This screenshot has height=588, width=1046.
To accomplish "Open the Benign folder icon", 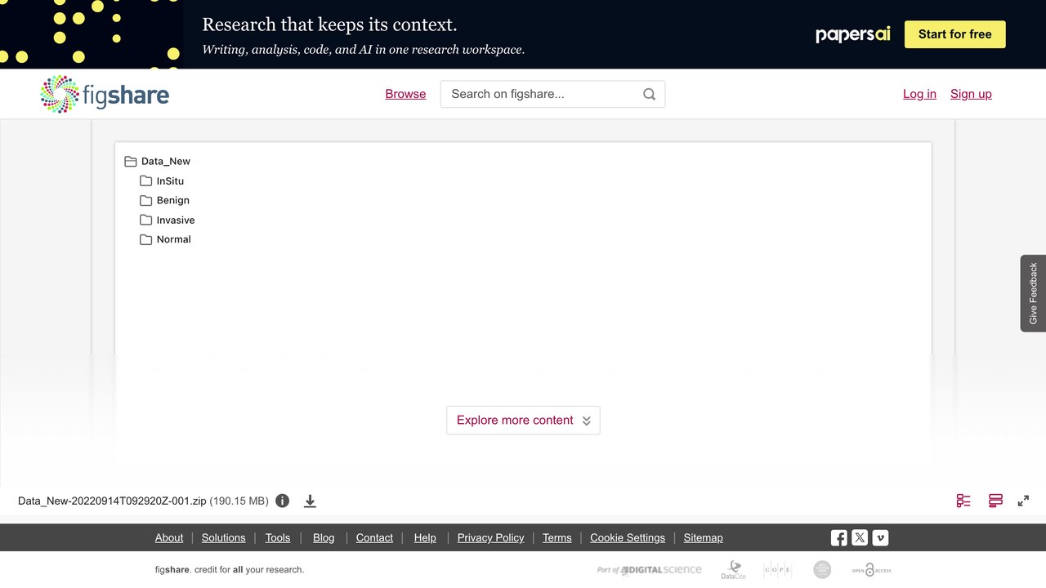I will 145,200.
